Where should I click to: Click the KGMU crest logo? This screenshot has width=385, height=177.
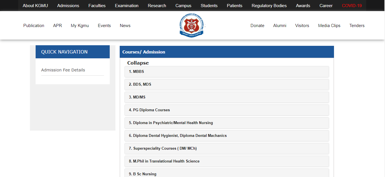pos(192,25)
